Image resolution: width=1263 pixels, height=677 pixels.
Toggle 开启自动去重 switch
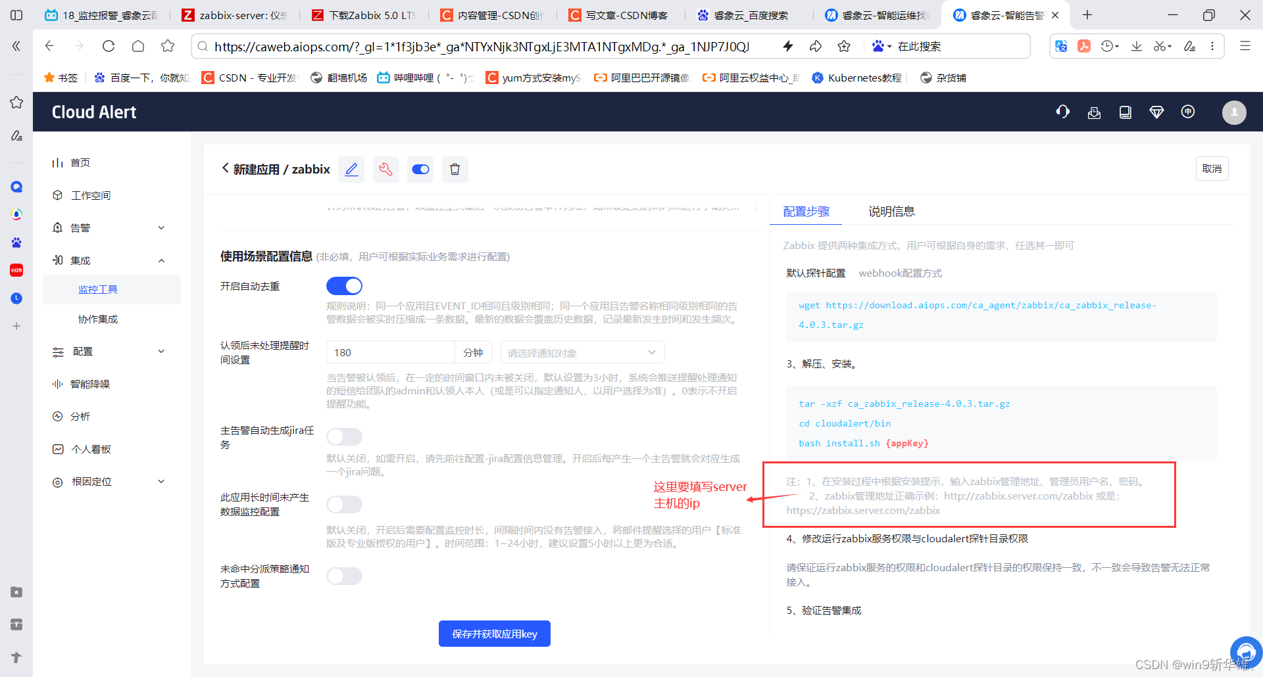coord(344,286)
